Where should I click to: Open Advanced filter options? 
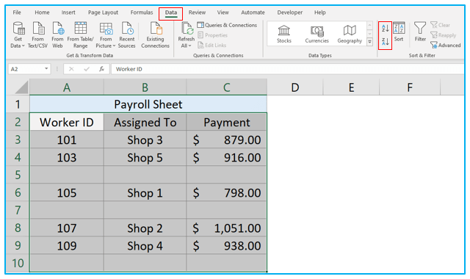446,46
